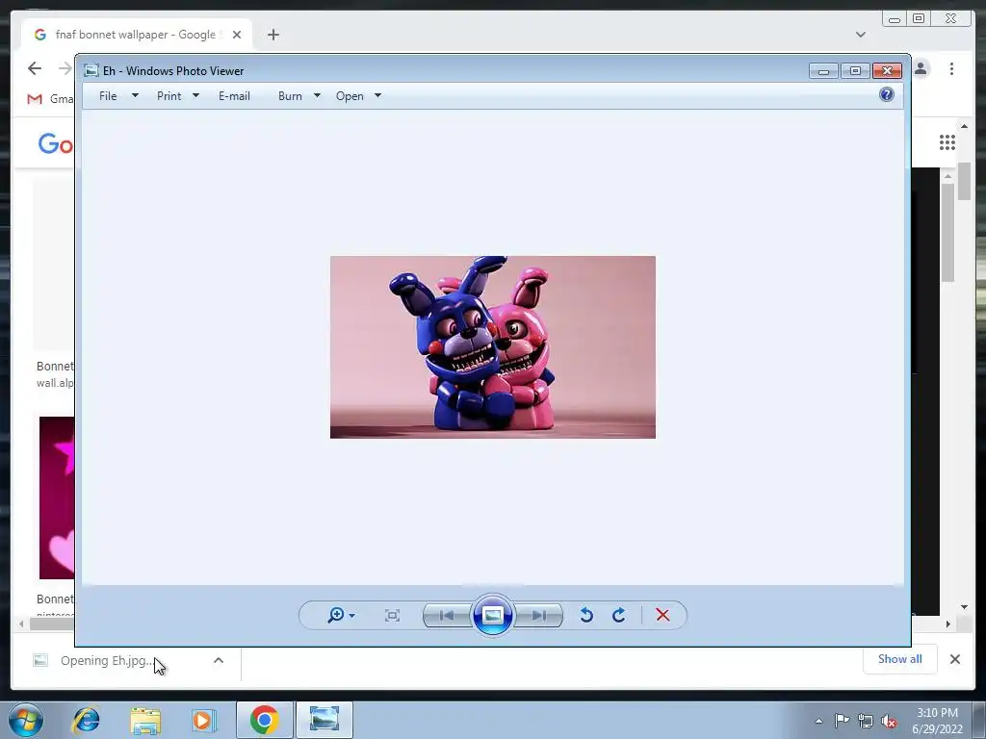Expand the Eh.jpg download options chevron
This screenshot has height=739, width=986.
219,660
